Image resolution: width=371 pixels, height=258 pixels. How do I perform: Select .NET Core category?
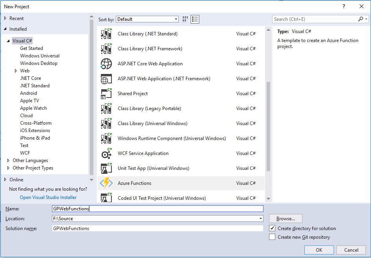click(x=30, y=78)
